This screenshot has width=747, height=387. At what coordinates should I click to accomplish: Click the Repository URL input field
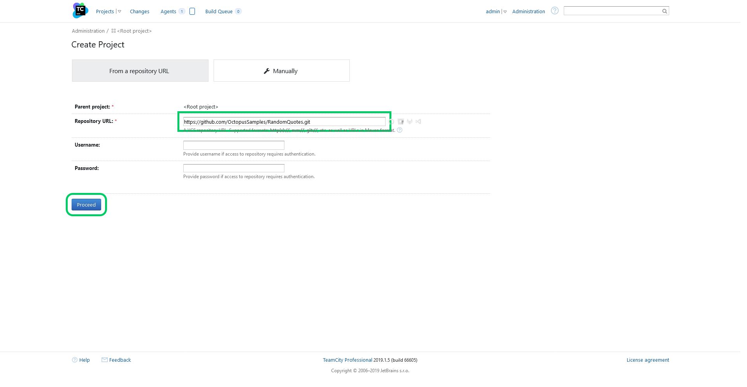pos(284,122)
